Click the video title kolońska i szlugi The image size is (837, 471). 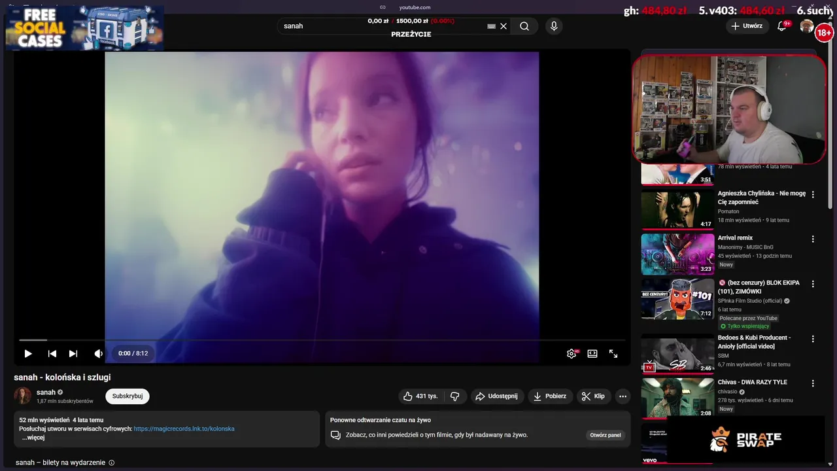[62, 377]
